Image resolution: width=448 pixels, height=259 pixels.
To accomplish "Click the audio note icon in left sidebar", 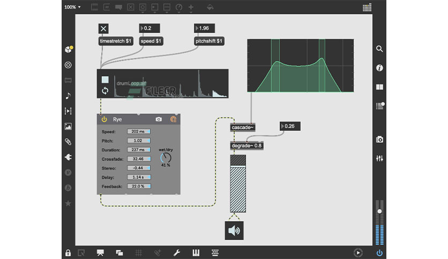I will [68, 96].
